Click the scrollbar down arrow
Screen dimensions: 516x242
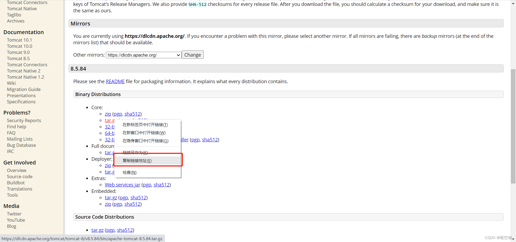coord(513,239)
